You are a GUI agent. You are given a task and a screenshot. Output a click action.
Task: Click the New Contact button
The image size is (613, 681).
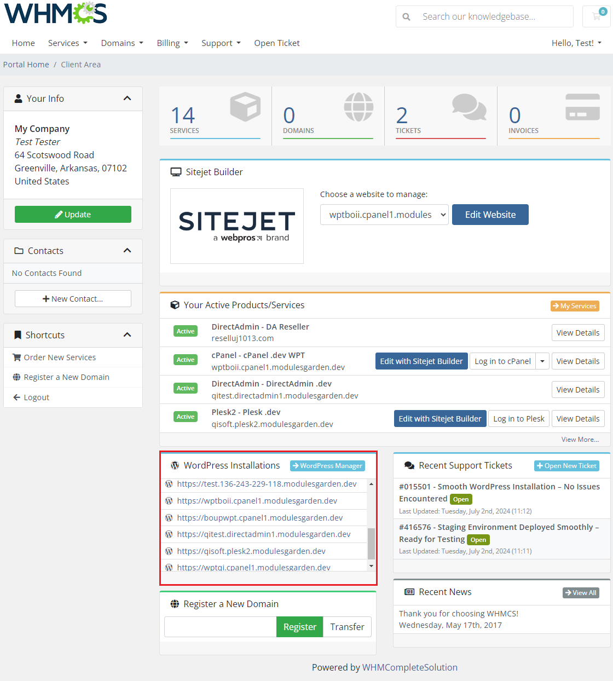(x=73, y=299)
